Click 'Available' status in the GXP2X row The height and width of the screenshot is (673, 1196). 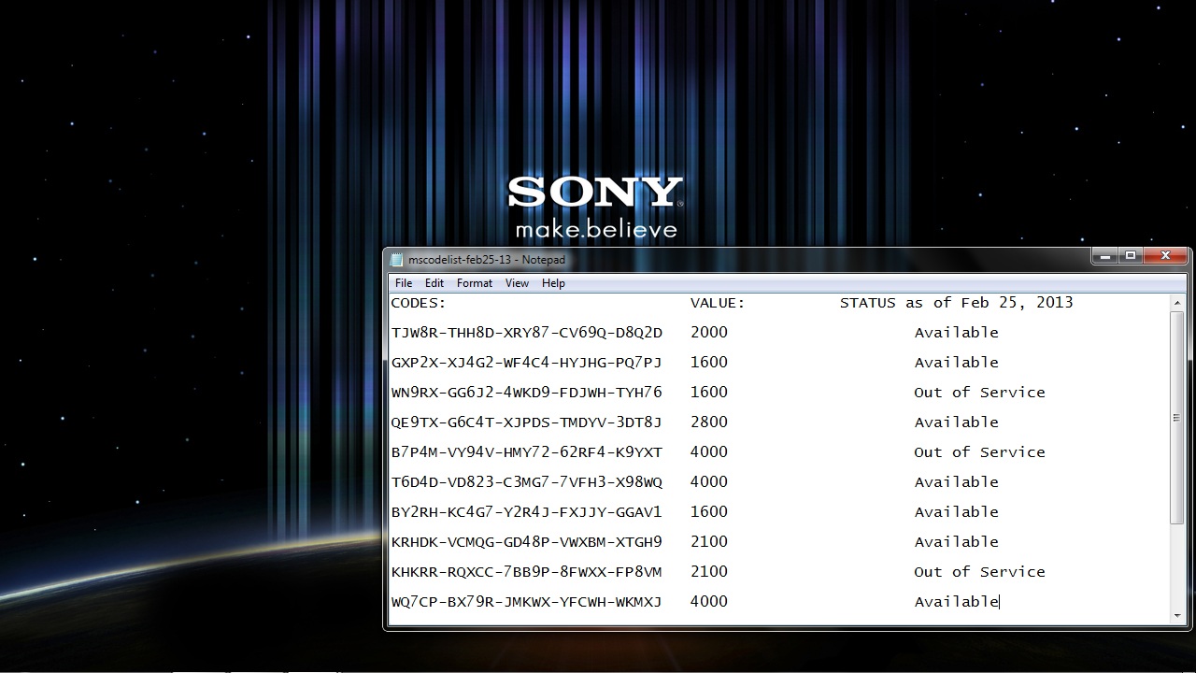point(956,363)
